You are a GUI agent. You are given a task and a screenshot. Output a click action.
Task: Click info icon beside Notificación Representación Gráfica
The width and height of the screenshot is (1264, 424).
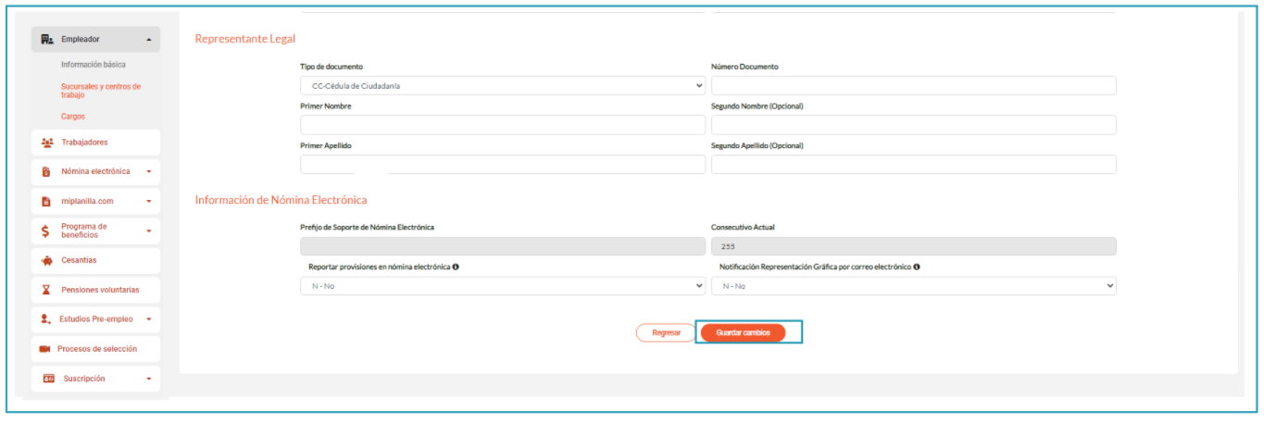917,267
